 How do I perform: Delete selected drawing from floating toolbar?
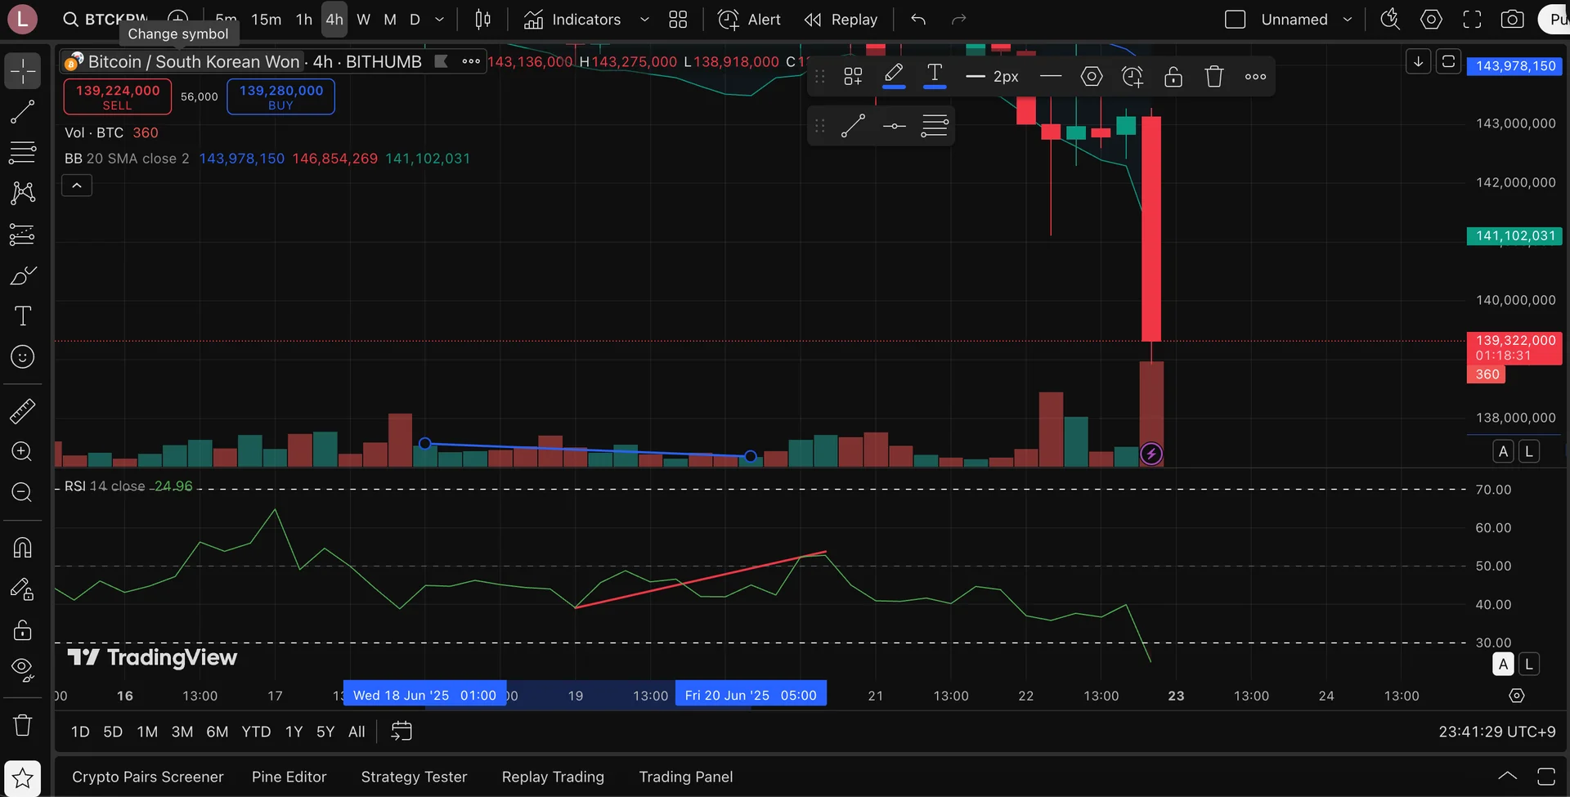click(x=1214, y=76)
